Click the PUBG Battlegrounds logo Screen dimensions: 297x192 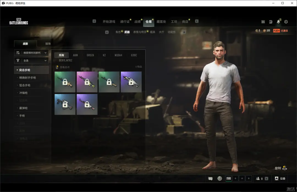[19, 21]
